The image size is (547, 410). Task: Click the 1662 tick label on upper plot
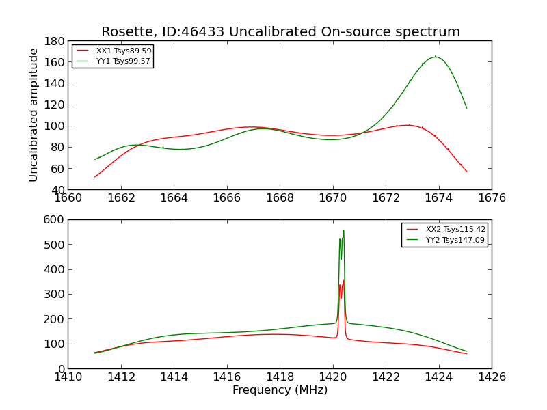(121, 198)
